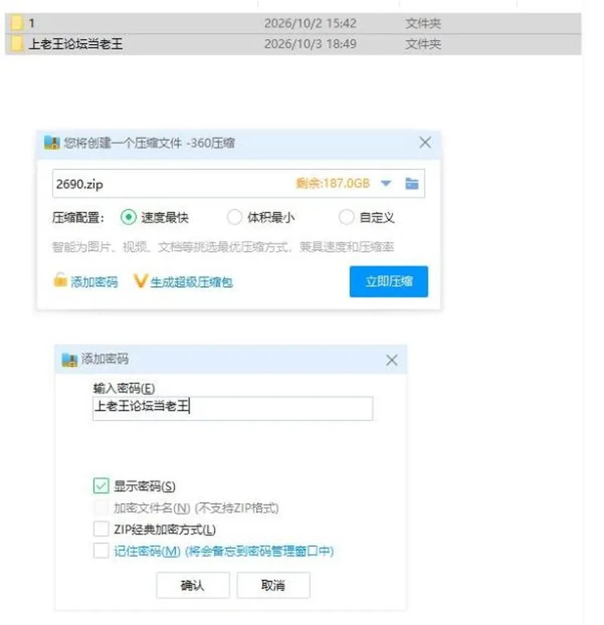Select the 自定义 radio option
The width and height of the screenshot is (604, 625).
tap(346, 217)
